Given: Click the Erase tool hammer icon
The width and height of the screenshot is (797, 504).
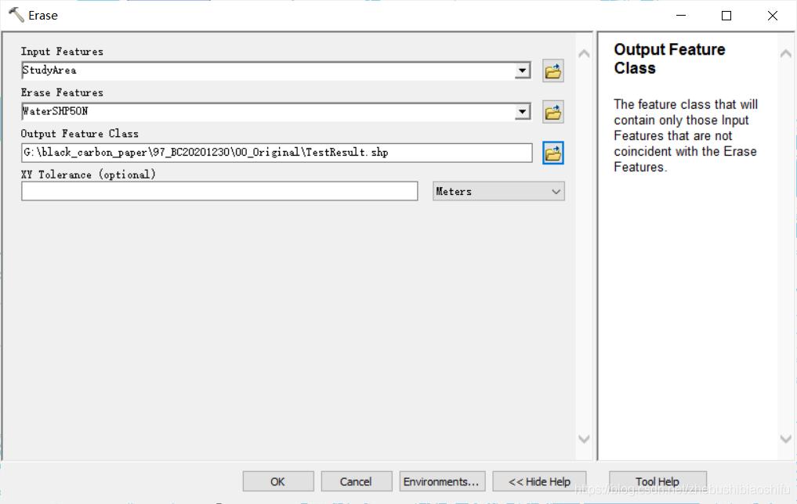Looking at the screenshot, I should click(16, 15).
